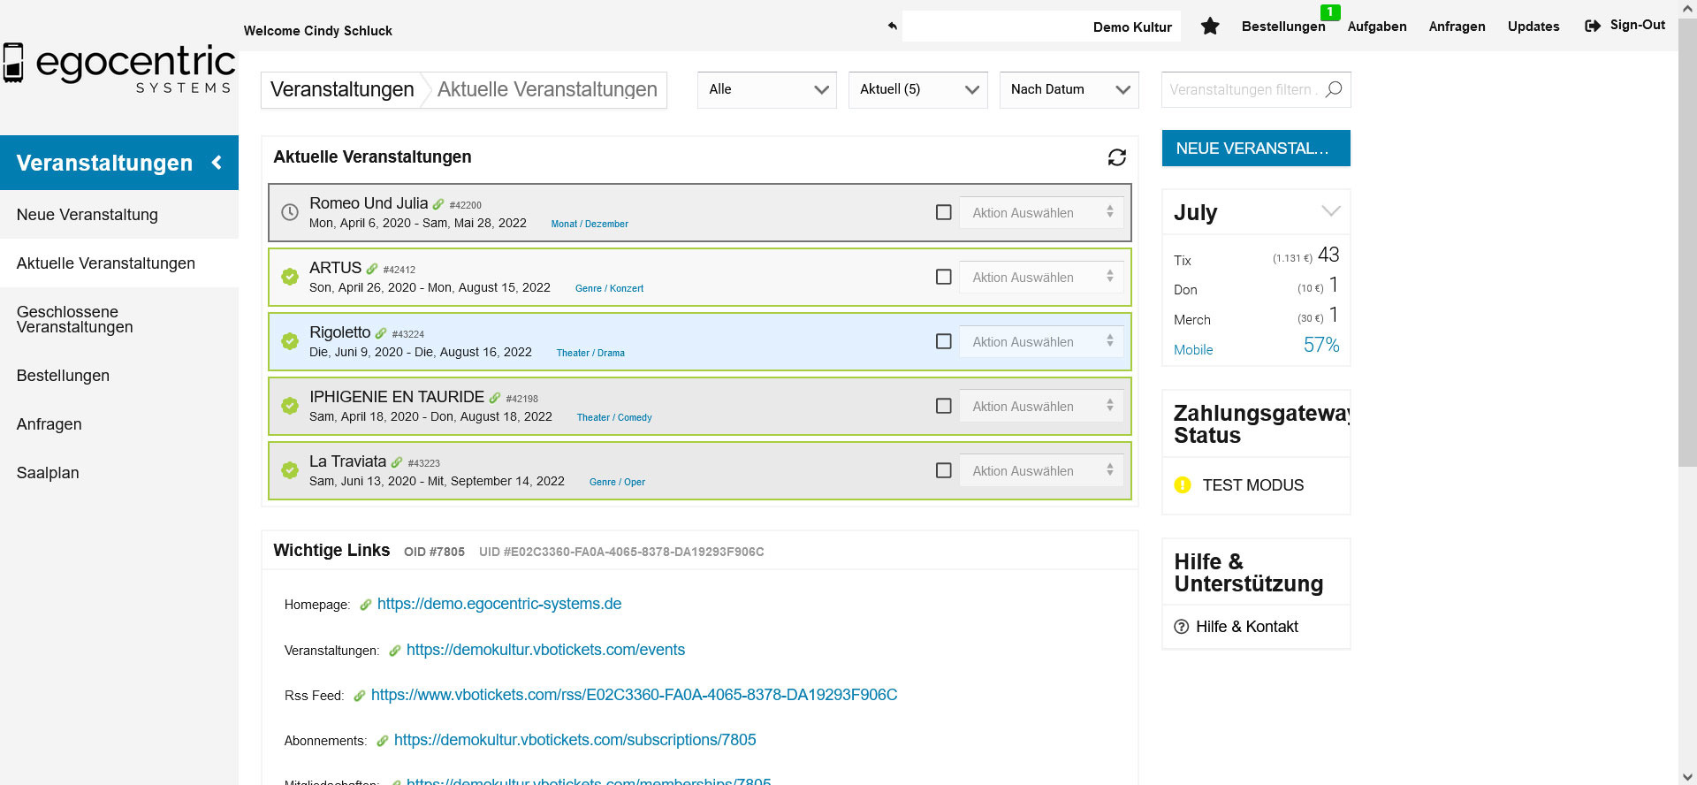Expand the Nach Datum sort dropdown

tap(1069, 89)
